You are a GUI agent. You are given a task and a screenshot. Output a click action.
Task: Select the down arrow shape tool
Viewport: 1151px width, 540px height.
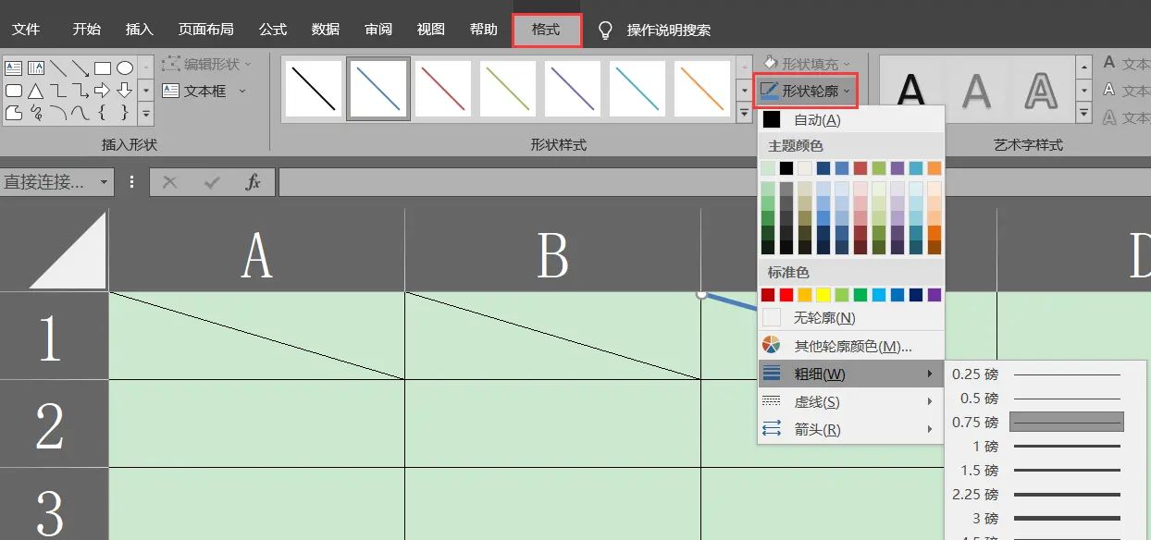click(125, 91)
